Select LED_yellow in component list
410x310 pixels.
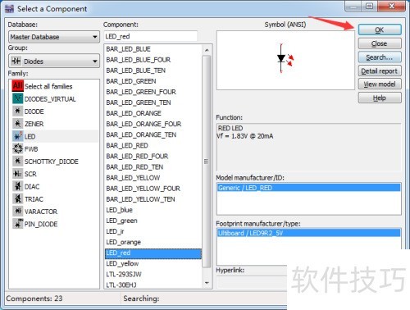122,263
